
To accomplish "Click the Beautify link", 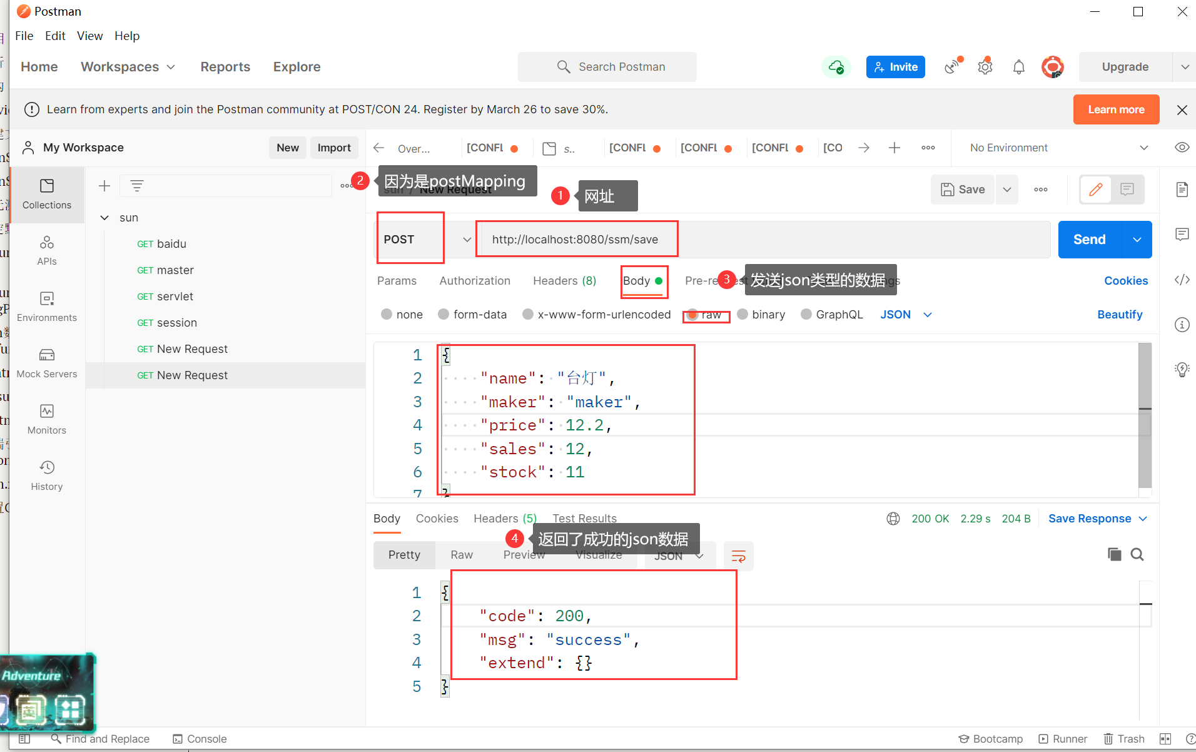I will tap(1120, 315).
